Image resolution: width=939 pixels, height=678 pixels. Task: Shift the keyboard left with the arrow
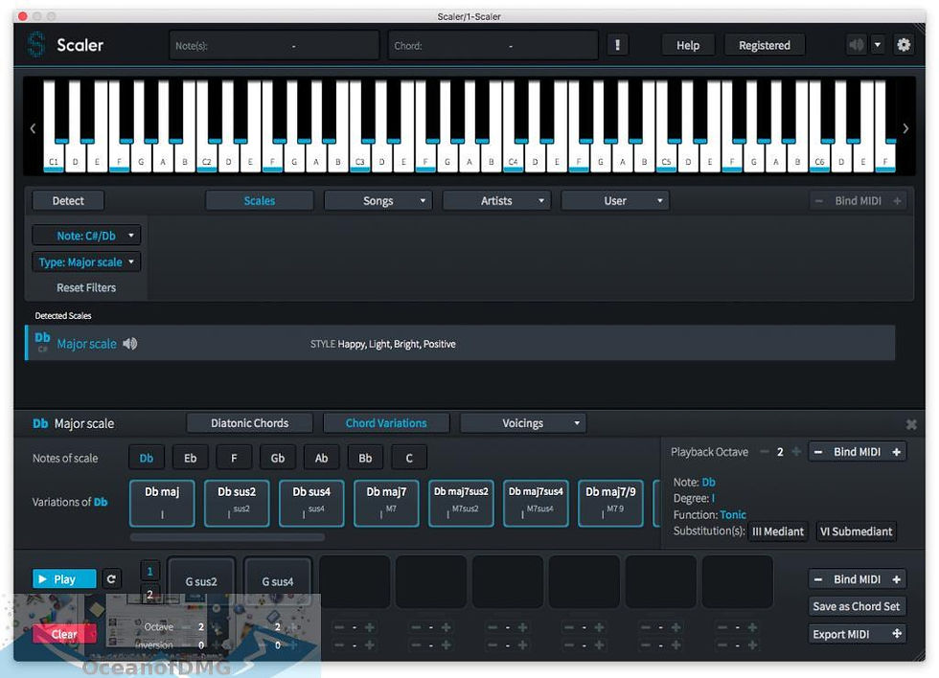(x=33, y=128)
